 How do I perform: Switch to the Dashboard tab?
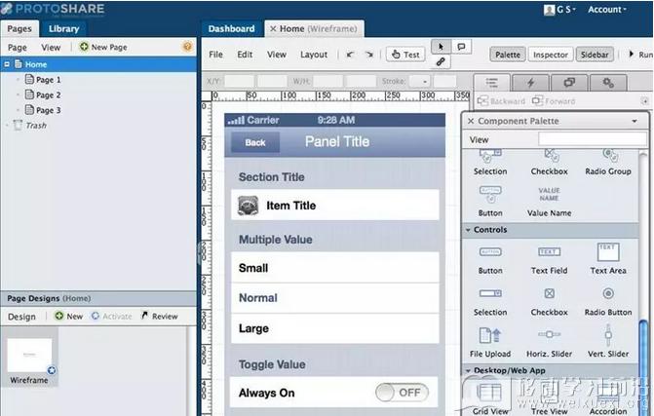click(232, 29)
